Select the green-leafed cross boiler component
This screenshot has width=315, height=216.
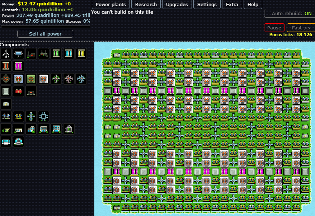pyautogui.click(x=56, y=79)
